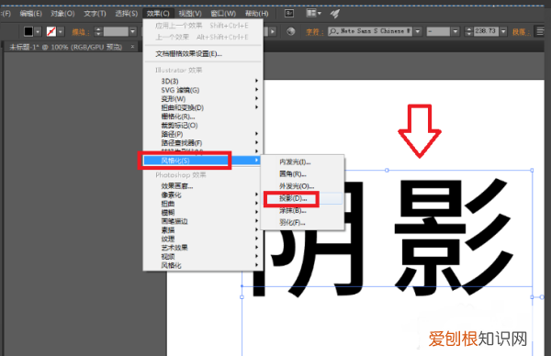Image resolution: width=551 pixels, height=356 pixels.
Task: Expand the 视频 submenu
Action: pyautogui.click(x=203, y=256)
